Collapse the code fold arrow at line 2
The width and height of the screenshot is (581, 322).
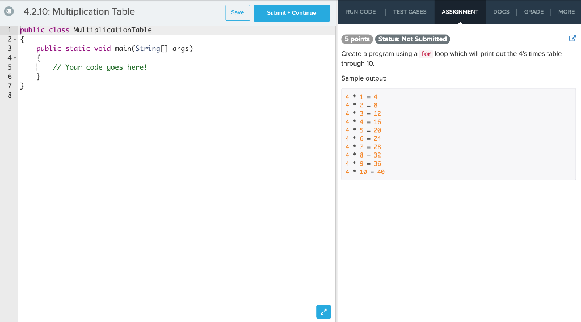tap(15, 39)
